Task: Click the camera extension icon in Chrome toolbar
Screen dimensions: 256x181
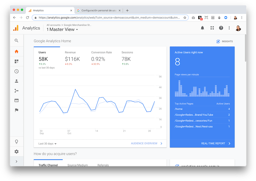Action: click(193, 18)
